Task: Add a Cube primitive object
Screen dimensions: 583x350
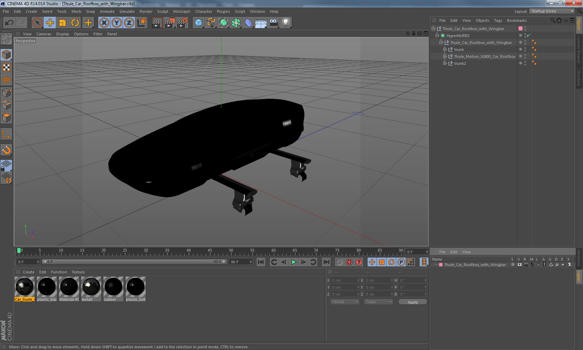Action: pos(198,23)
